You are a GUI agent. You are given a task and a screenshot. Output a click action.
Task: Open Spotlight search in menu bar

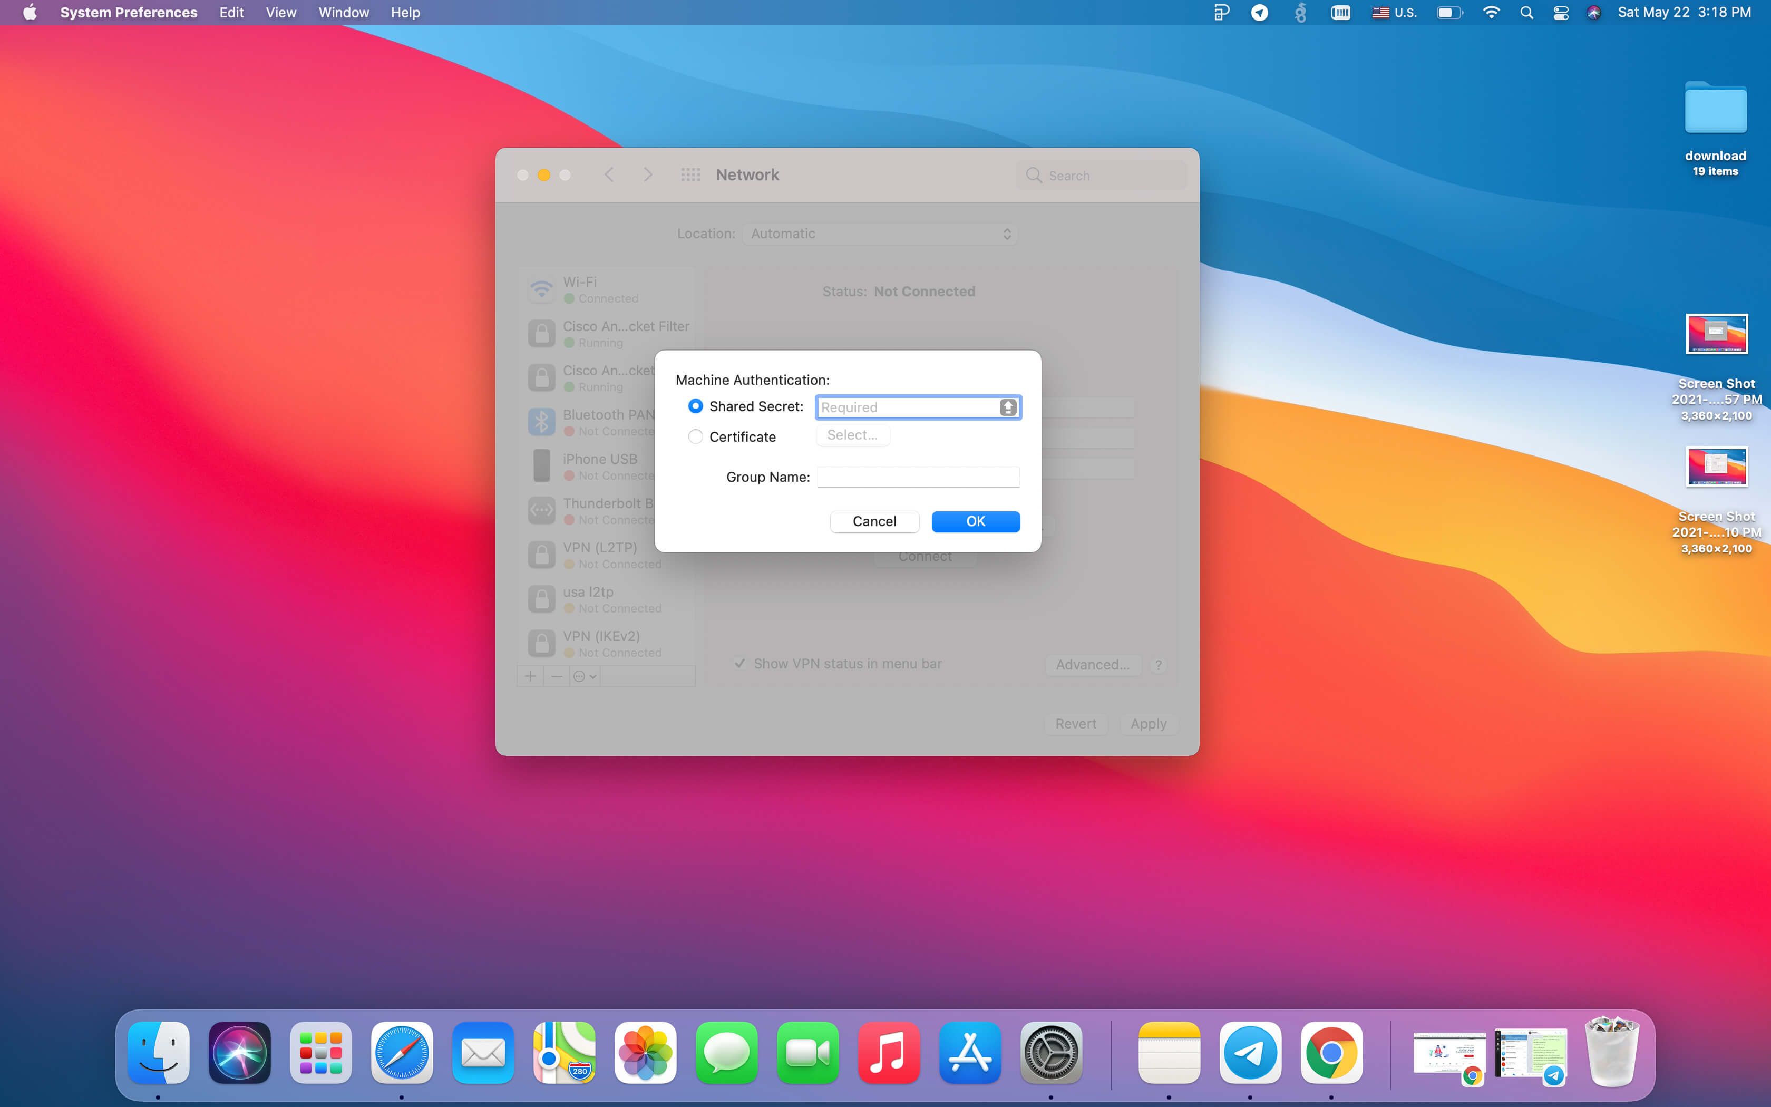[x=1526, y=13]
